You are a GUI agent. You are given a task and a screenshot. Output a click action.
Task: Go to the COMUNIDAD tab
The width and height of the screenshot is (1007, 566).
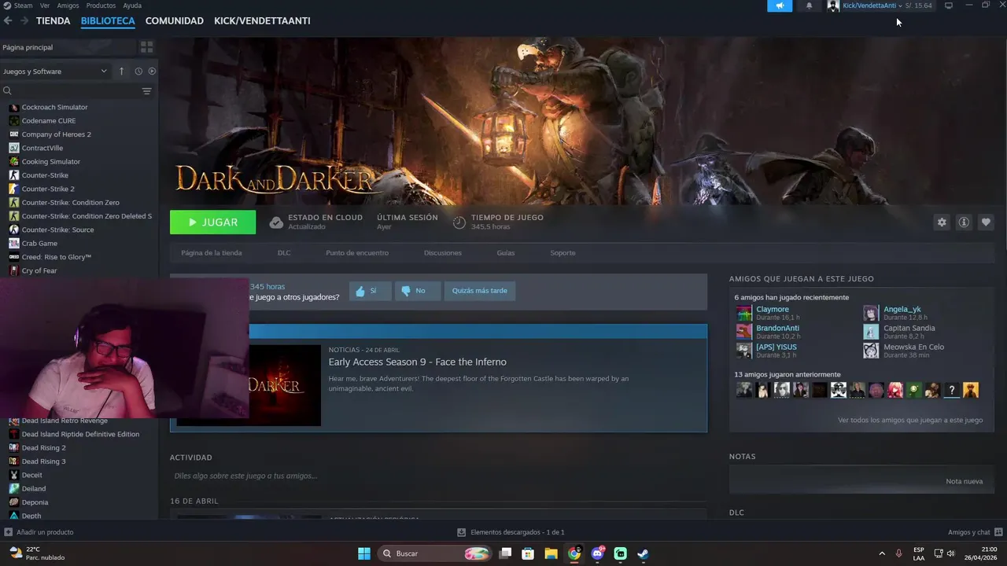pyautogui.click(x=175, y=20)
